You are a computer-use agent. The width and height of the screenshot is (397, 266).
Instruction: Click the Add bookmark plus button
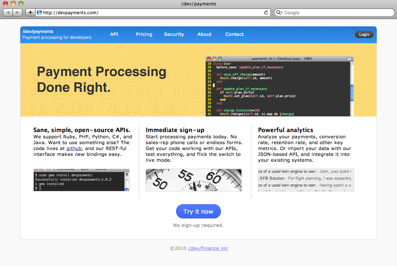point(30,12)
